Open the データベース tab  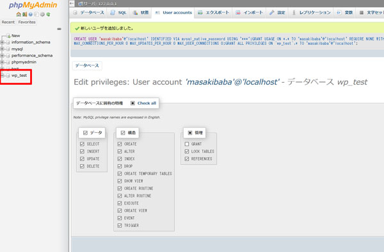pyautogui.click(x=89, y=13)
